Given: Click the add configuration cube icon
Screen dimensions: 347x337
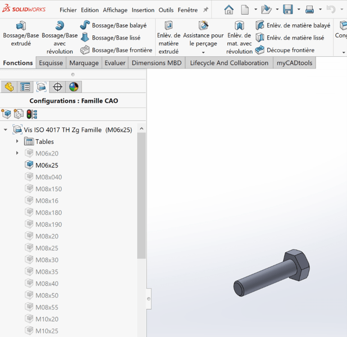Looking at the screenshot, I should click(6, 114).
